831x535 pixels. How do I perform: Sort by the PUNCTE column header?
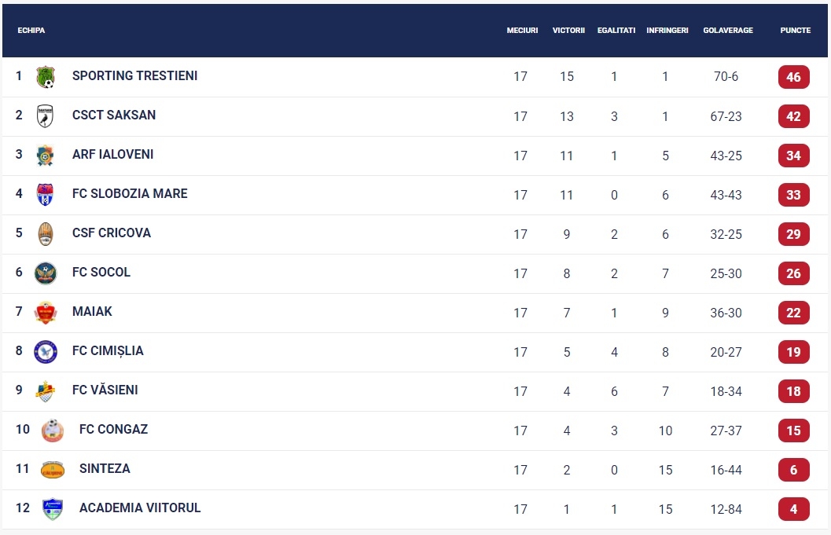(795, 30)
